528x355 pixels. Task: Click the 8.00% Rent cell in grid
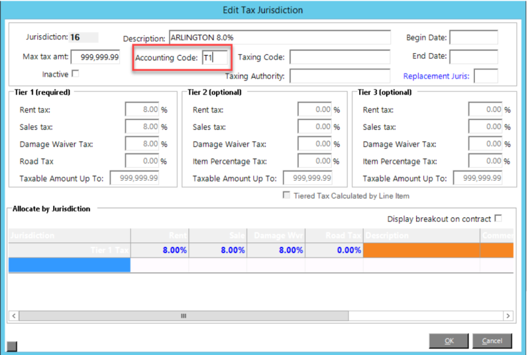tap(160, 250)
